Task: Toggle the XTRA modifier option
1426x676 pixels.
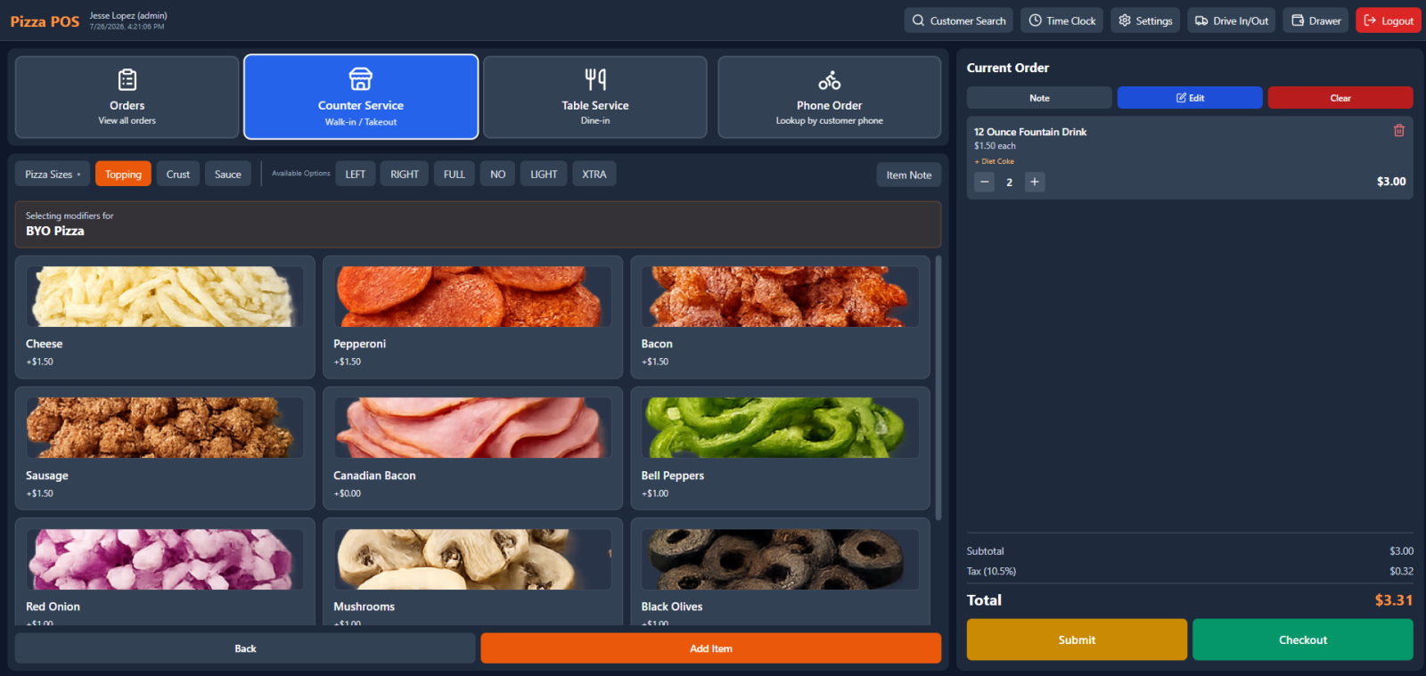Action: click(594, 174)
